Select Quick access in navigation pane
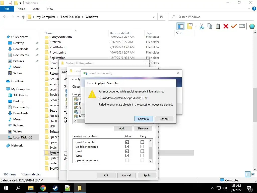This screenshot has height=193, width=257. [20, 37]
